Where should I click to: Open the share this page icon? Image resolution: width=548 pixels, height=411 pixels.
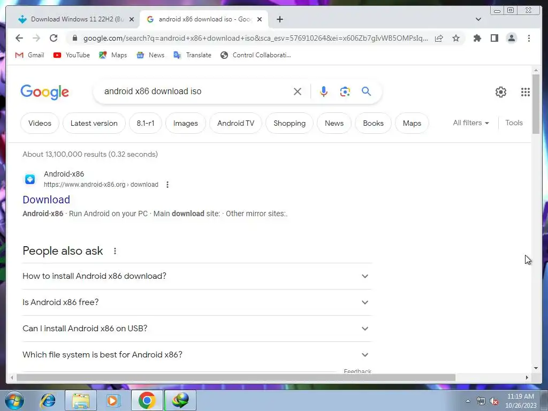(439, 38)
